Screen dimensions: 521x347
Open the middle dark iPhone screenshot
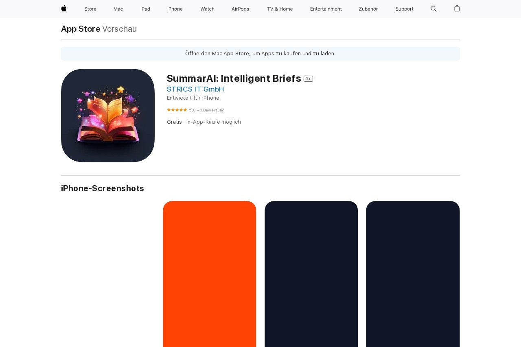pyautogui.click(x=311, y=274)
